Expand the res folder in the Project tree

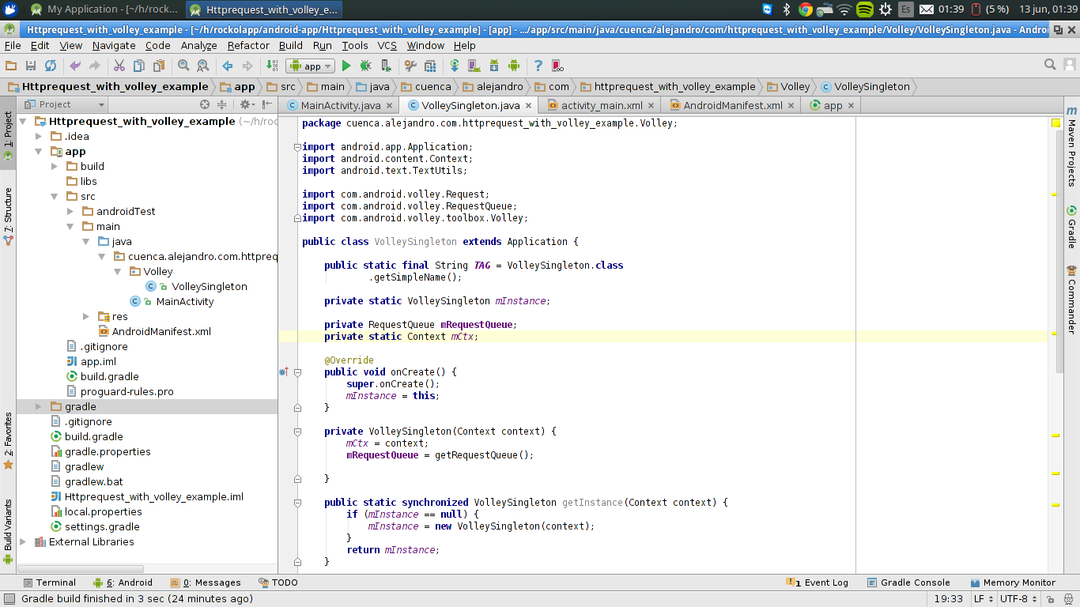(86, 316)
